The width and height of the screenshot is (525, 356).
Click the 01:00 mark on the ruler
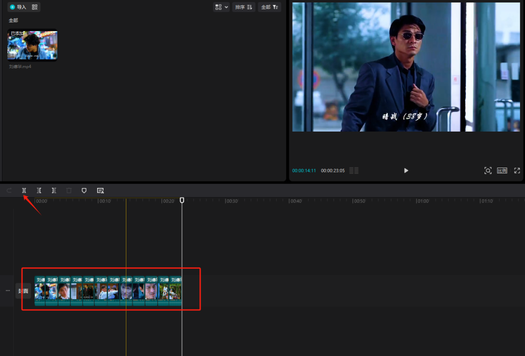[x=422, y=201]
